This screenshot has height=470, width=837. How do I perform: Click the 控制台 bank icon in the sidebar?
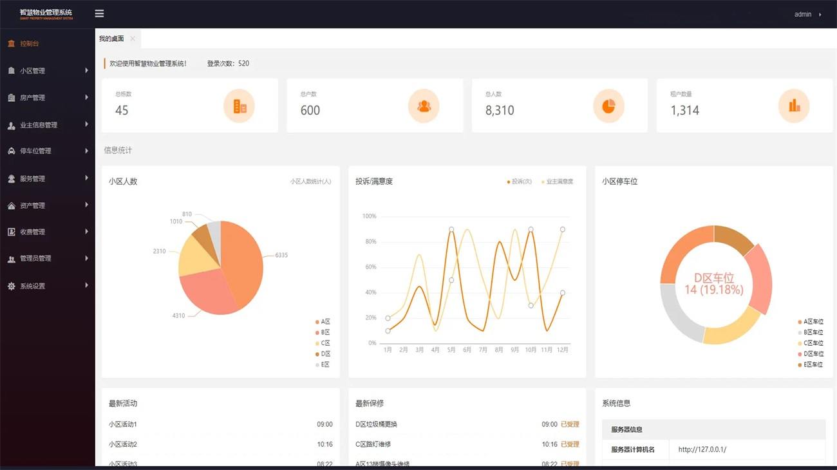(10, 43)
